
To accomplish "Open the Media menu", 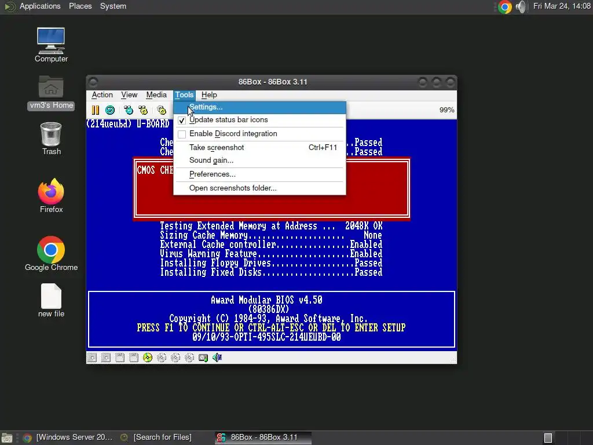I will 156,95.
